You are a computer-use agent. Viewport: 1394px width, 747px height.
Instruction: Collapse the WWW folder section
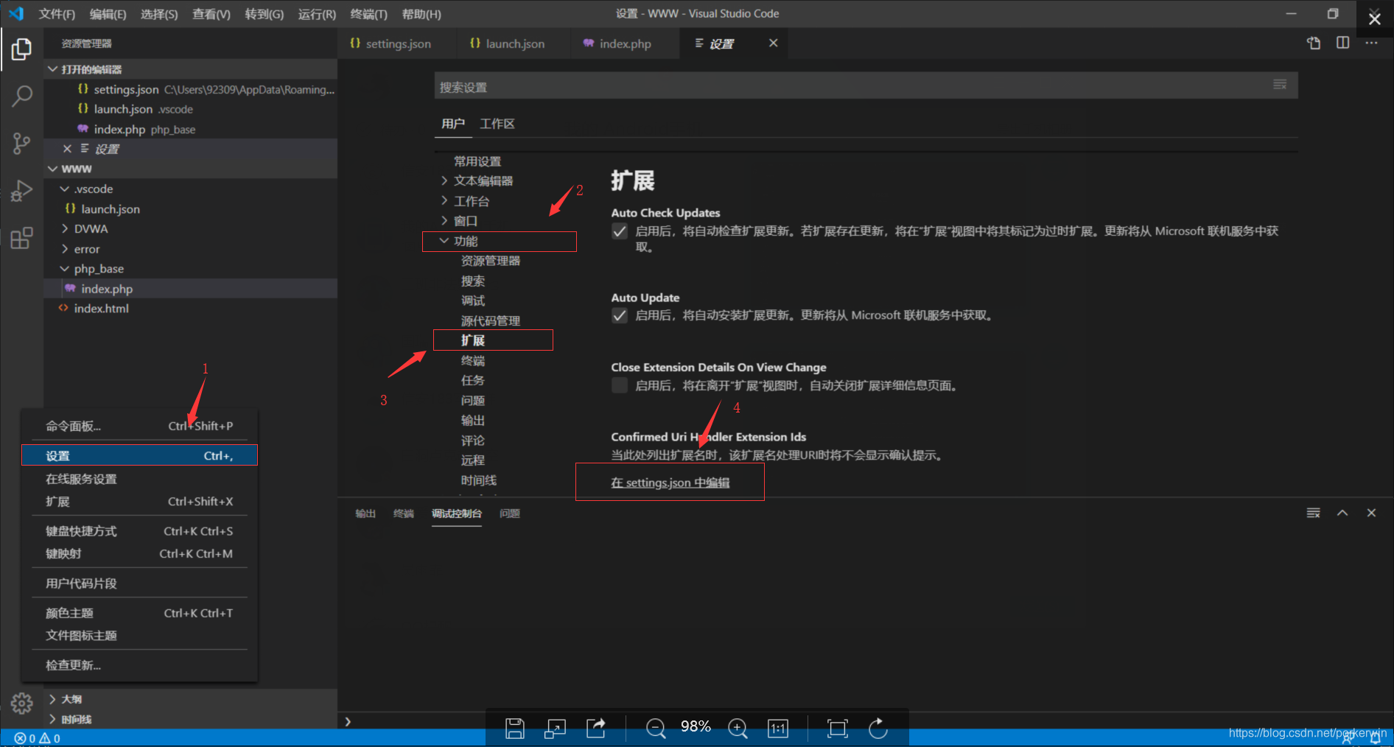pos(52,169)
